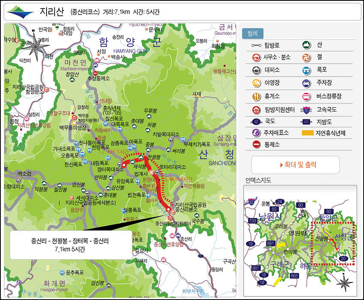
Task: Click the 지리산 national park logo
Action: click(21, 12)
